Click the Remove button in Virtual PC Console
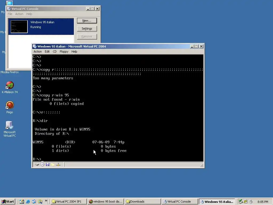 (87, 37)
